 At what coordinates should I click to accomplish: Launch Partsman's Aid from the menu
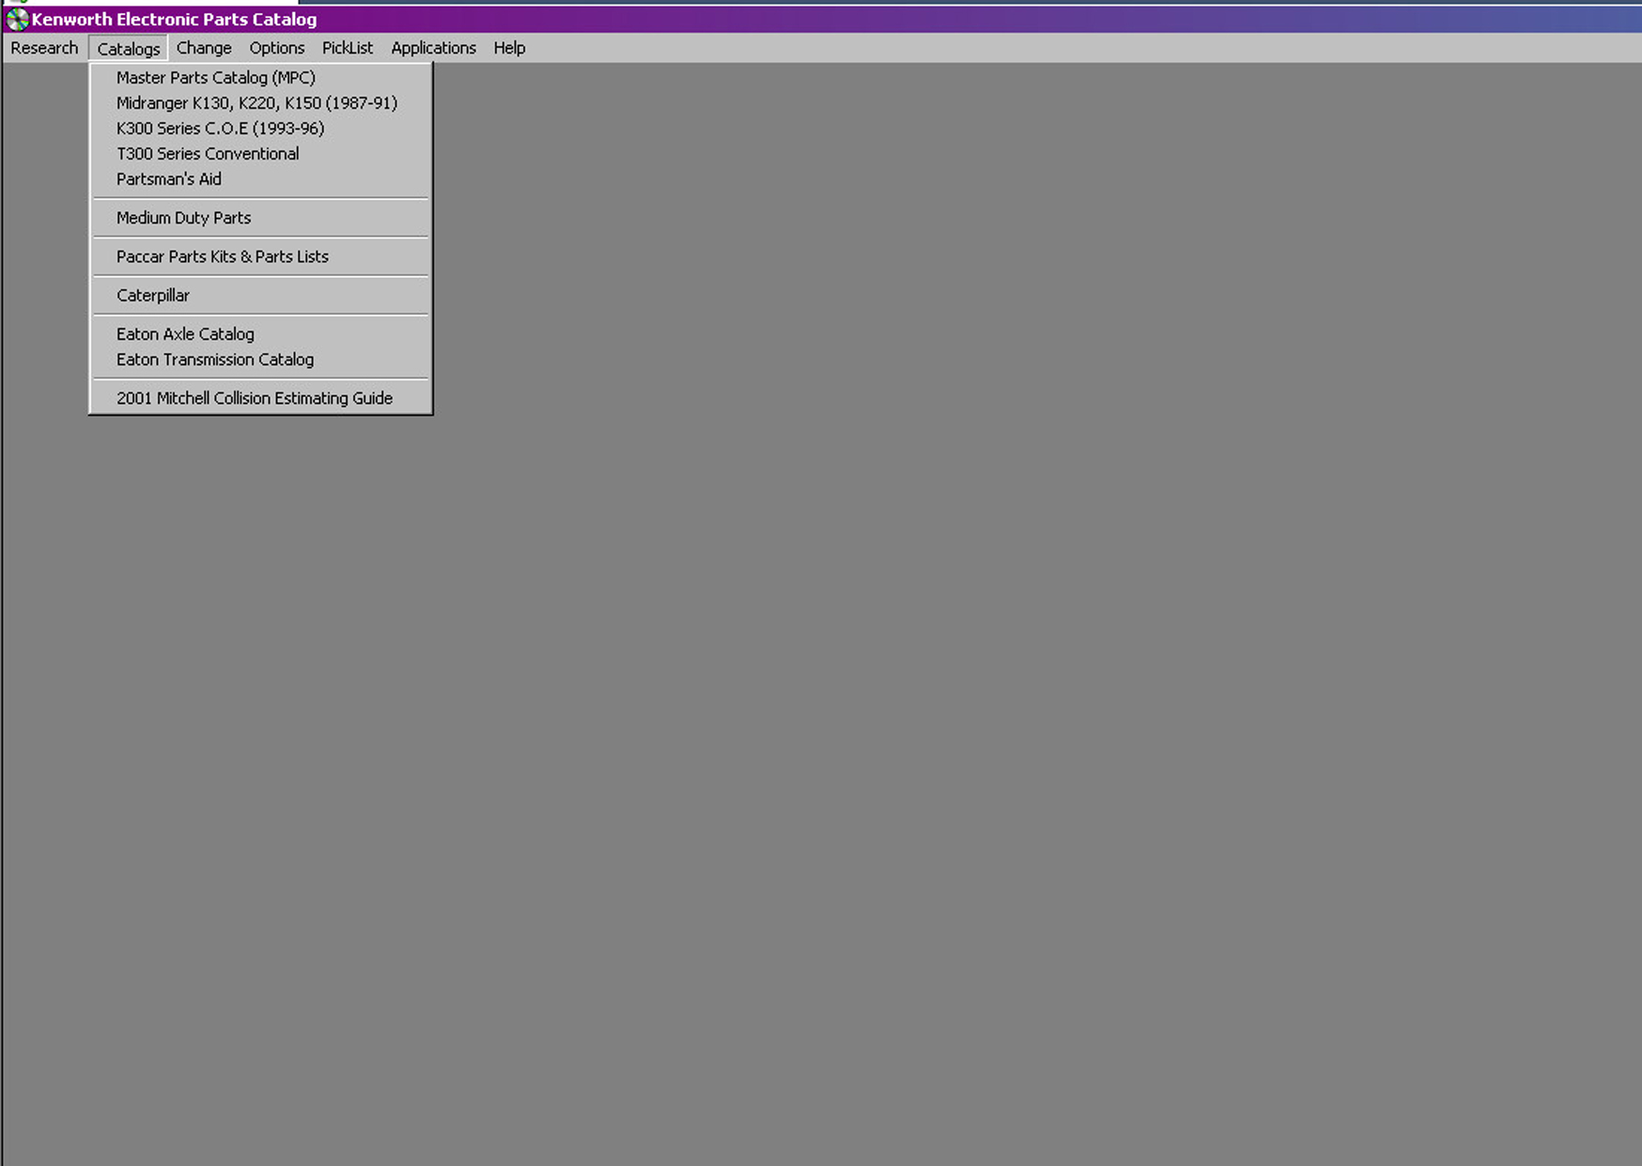point(169,179)
